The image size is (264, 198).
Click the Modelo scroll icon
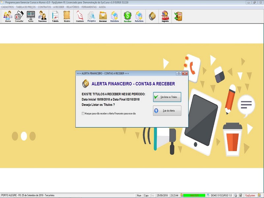point(67,16)
